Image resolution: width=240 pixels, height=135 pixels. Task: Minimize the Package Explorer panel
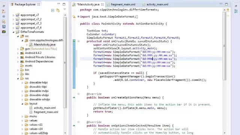click(x=58, y=4)
